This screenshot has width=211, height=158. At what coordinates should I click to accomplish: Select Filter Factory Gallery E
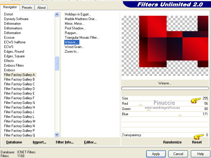[x=19, y=93]
